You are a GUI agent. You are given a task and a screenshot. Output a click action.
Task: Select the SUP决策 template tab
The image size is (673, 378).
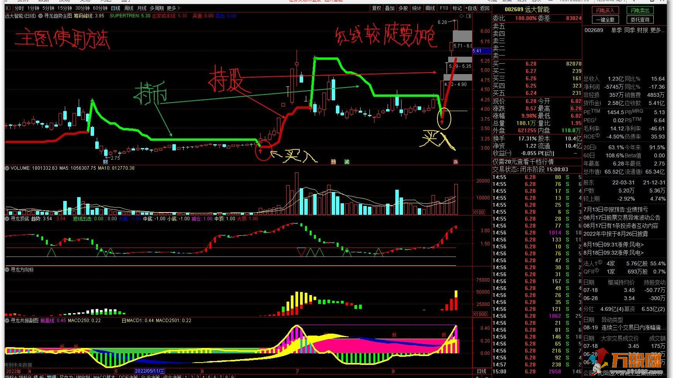point(151,377)
